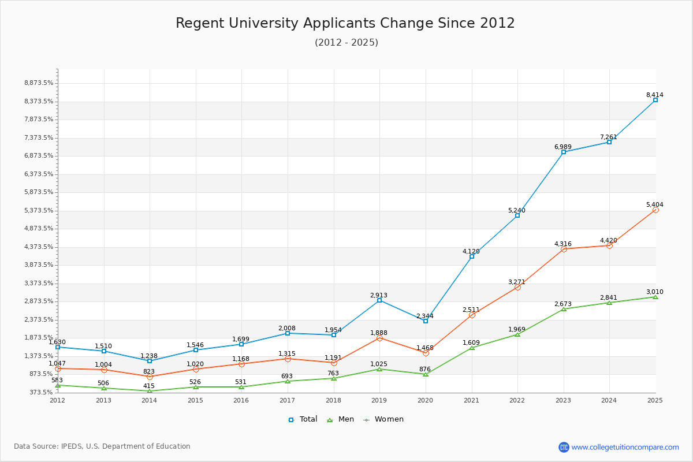The image size is (693, 462).
Task: Click the Men 2024 point labeled 2,841
Action: tap(609, 303)
